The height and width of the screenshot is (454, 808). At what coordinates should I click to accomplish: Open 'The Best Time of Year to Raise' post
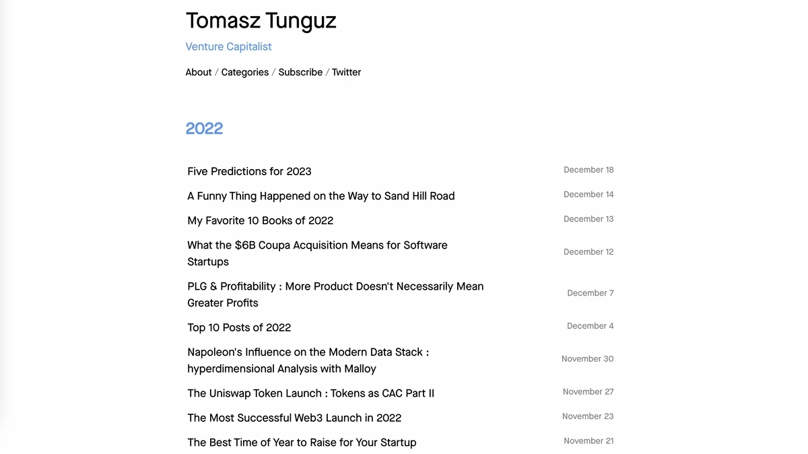pyautogui.click(x=302, y=443)
